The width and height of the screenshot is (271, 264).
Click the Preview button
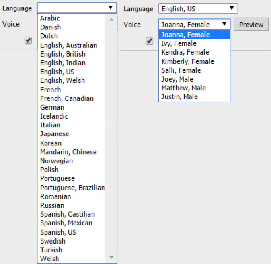tap(251, 25)
